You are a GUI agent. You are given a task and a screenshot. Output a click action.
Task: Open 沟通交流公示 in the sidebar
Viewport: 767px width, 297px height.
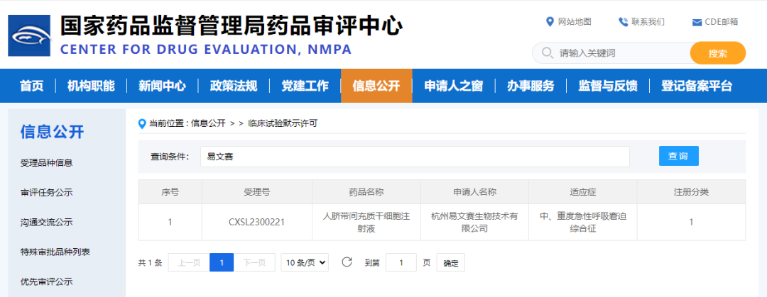(x=46, y=223)
